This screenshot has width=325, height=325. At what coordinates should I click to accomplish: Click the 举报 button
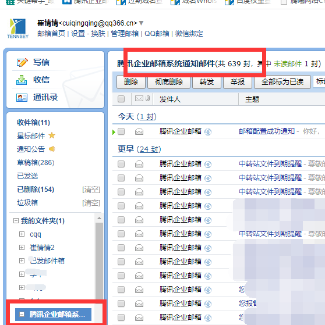point(238,82)
